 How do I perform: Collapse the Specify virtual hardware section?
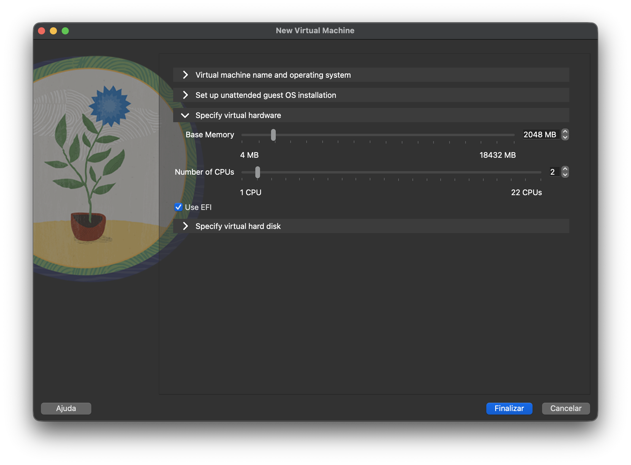238,115
